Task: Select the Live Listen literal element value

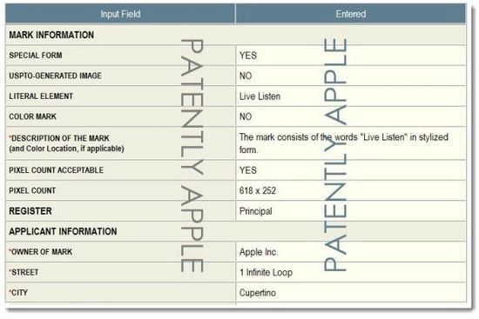Action: (260, 96)
